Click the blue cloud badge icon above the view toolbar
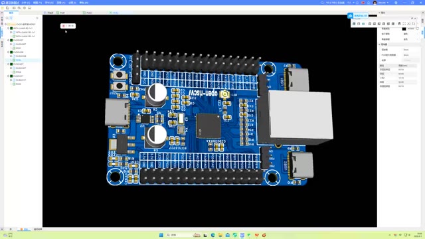The height and width of the screenshot is (239, 425). coord(350,16)
